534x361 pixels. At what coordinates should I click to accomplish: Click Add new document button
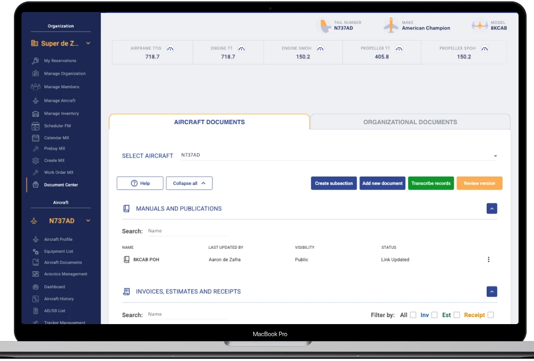pos(382,183)
